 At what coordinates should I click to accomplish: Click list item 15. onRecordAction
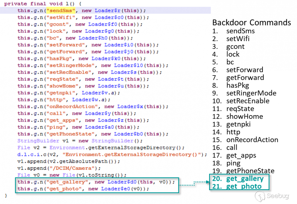coord(245,140)
